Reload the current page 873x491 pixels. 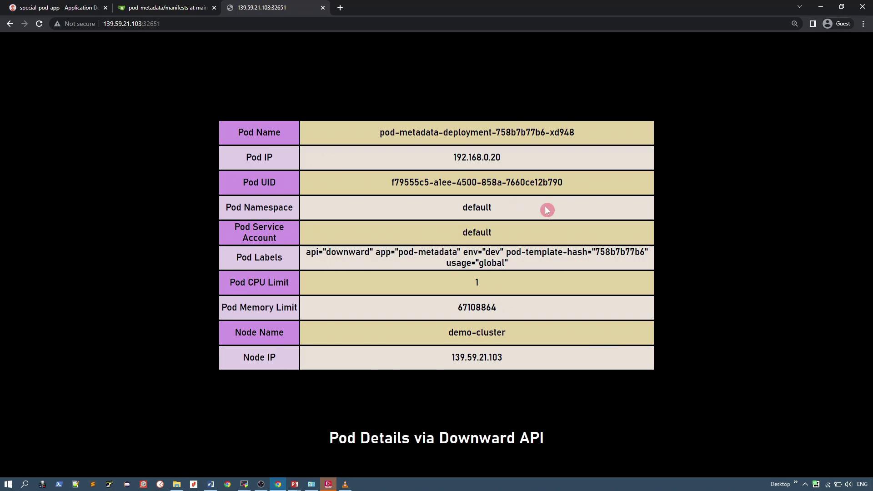pos(39,24)
